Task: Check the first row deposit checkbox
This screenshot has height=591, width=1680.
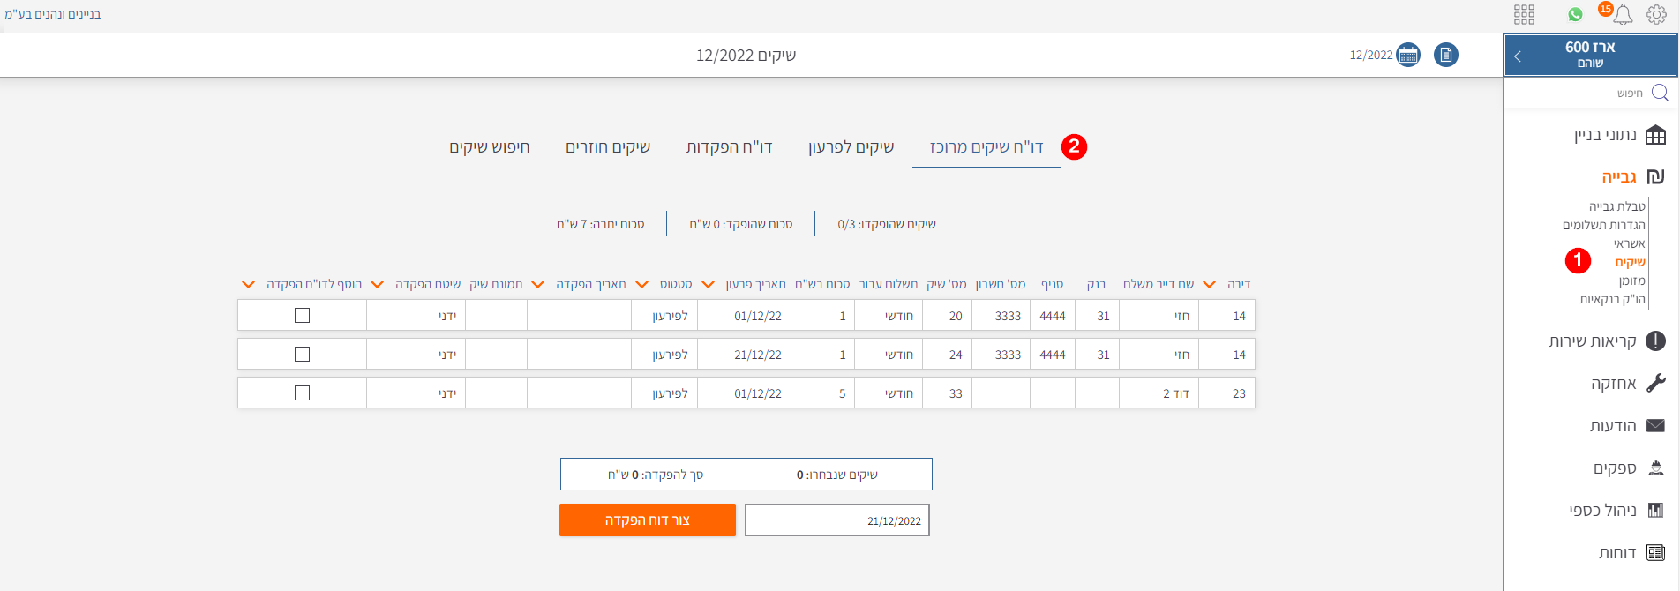Action: click(x=302, y=315)
